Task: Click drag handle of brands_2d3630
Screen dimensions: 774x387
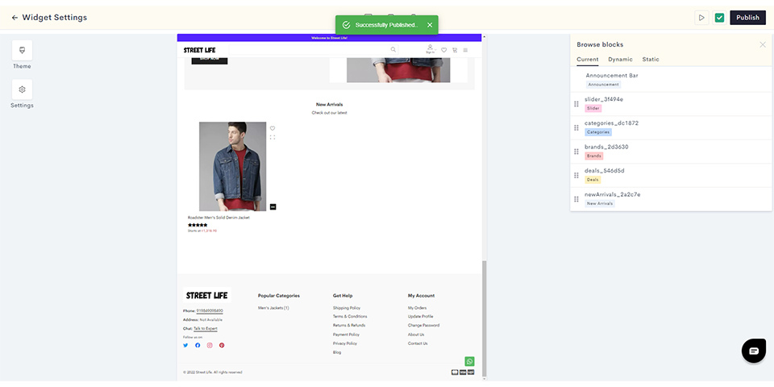Action: [576, 152]
